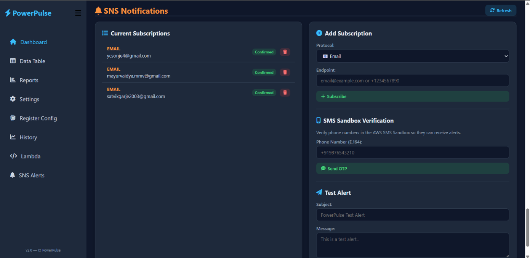Focus the Phone Number E.164 field
This screenshot has width=530, height=258.
tap(413, 152)
